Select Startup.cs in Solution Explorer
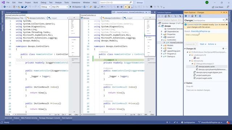Image resolution: width=232 pixels, height=130 pixels. click(171, 56)
